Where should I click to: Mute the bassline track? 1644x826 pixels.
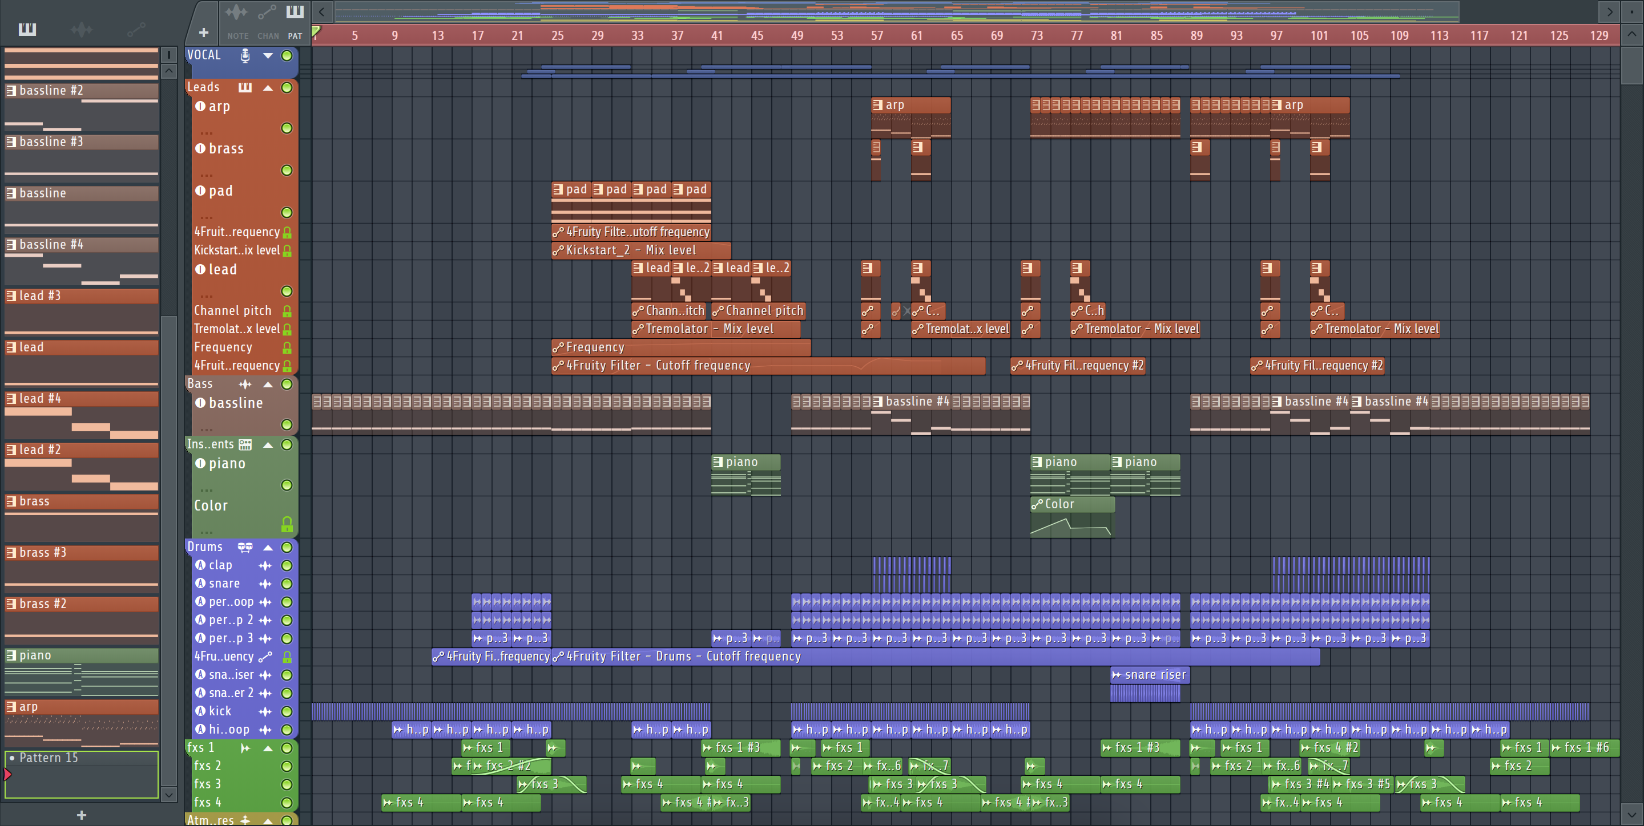(287, 425)
